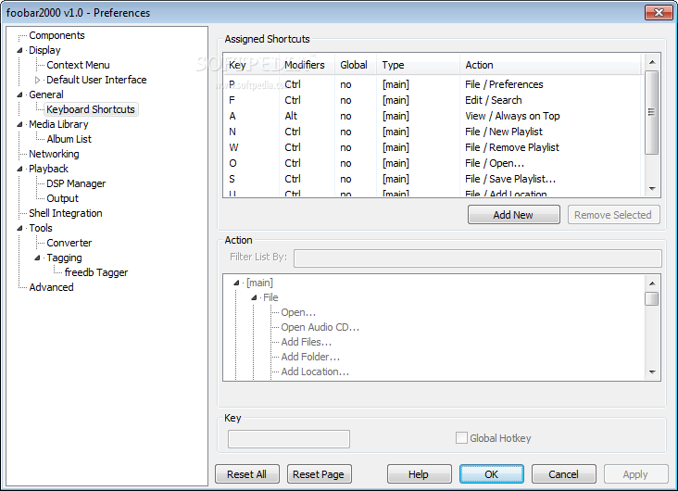Collapse the [main] action node
The width and height of the screenshot is (678, 491).
pos(236,283)
